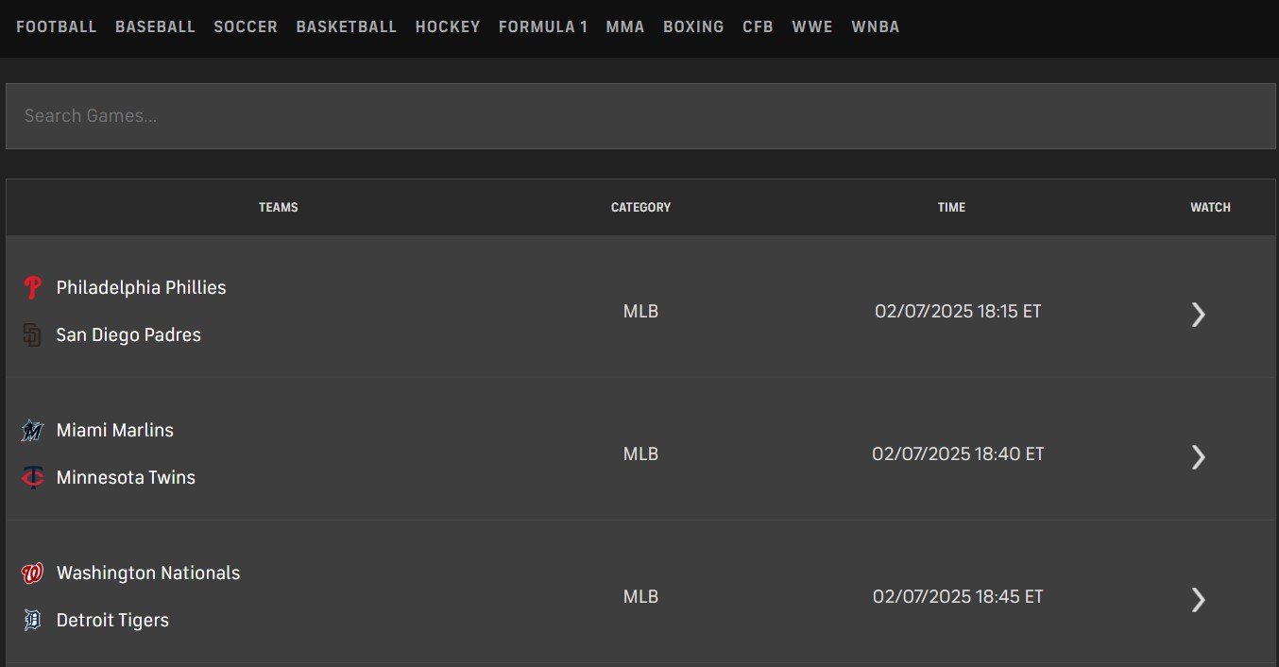Click the Search Games input field
Screen dimensions: 1279x667
click(x=640, y=116)
